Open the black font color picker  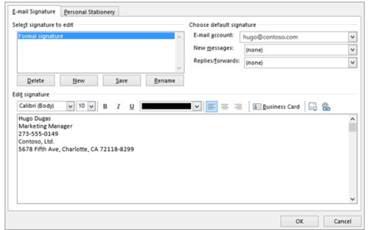(x=197, y=106)
